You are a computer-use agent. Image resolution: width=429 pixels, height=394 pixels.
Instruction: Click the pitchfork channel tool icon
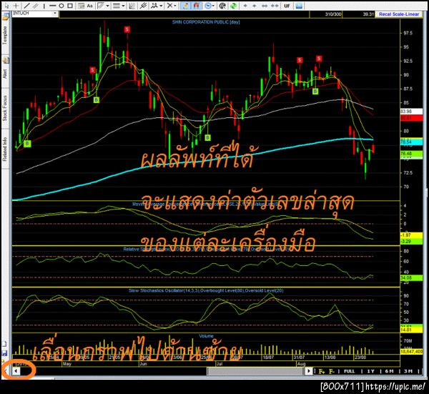pyautogui.click(x=143, y=6)
